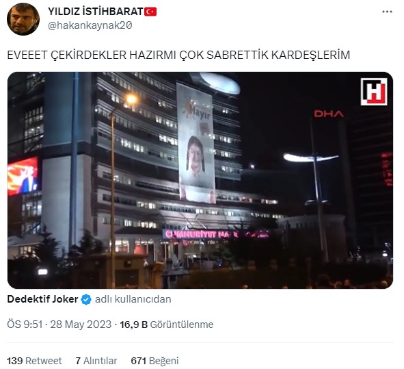
Task: Click the Turkish flag emoji beside the name
Action: [150, 12]
